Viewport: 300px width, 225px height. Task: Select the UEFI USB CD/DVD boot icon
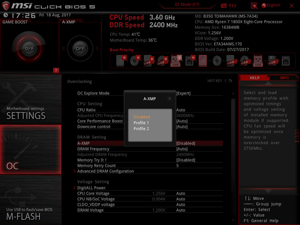pyautogui.click(x=162, y=61)
